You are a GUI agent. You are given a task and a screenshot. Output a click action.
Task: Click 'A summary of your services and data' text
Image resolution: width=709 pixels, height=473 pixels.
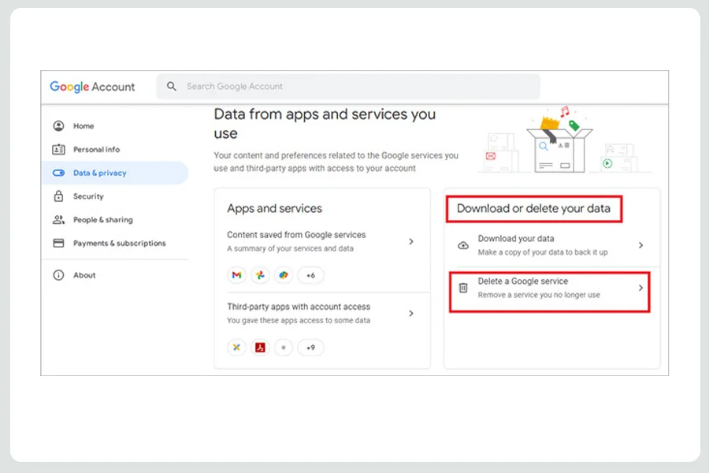pyautogui.click(x=290, y=248)
